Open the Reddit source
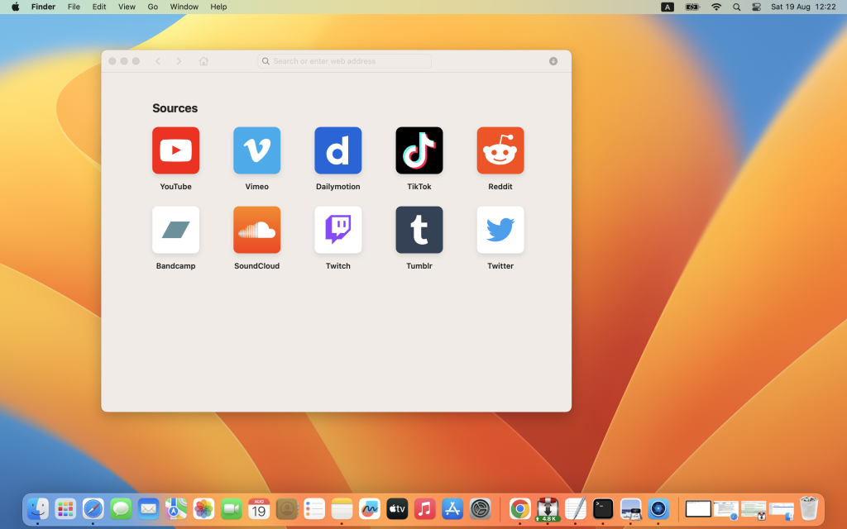 click(x=500, y=150)
